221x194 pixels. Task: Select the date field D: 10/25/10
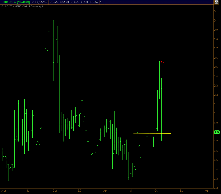tap(40, 2)
